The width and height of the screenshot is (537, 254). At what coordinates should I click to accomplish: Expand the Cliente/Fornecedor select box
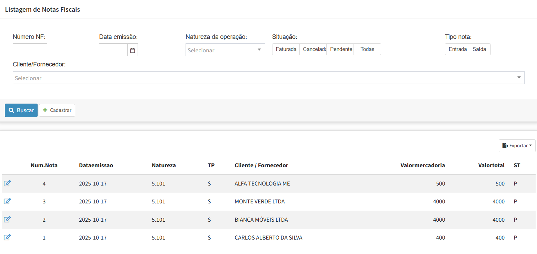click(268, 78)
